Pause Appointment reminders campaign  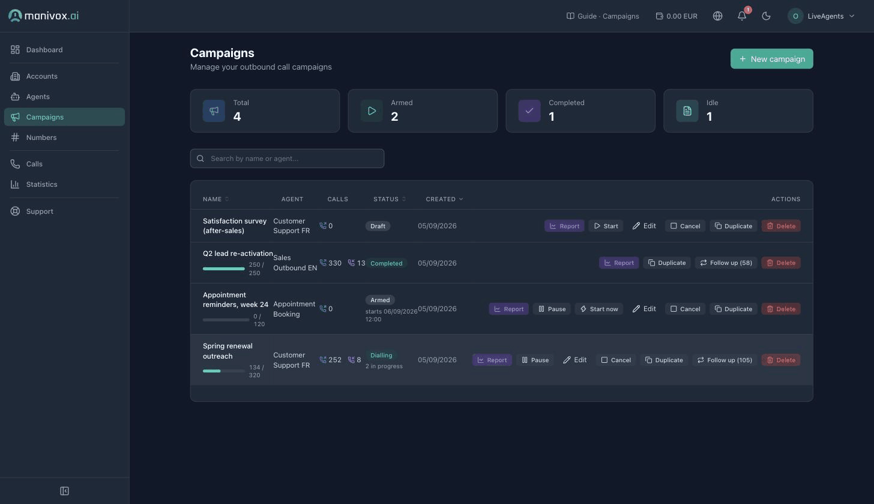tap(552, 309)
